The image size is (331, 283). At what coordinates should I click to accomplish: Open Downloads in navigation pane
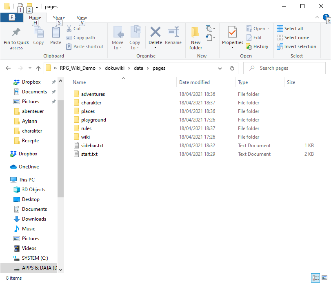point(34,219)
